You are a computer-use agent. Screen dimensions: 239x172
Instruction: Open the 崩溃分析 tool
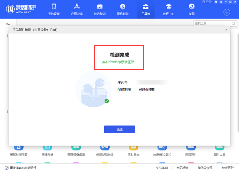[48, 151]
